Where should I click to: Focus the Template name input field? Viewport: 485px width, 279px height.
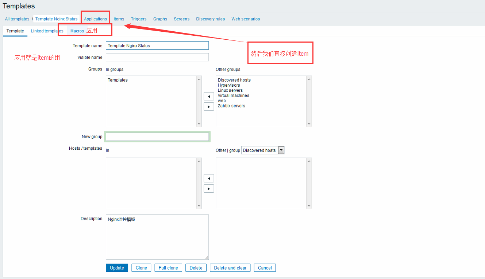157,46
